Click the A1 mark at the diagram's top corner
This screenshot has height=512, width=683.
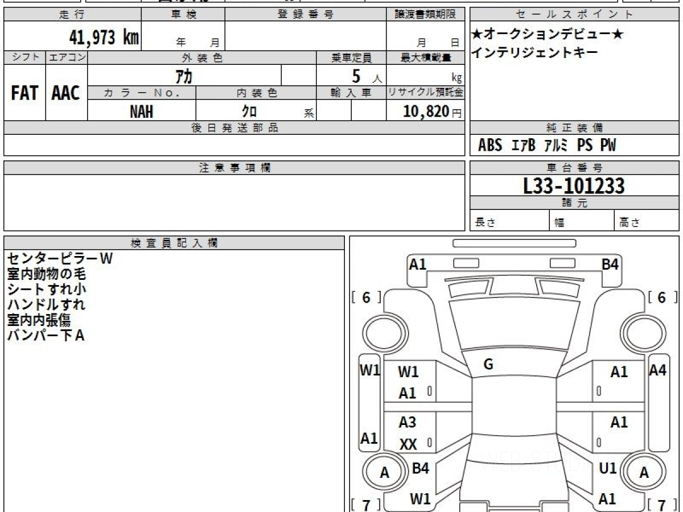(418, 264)
